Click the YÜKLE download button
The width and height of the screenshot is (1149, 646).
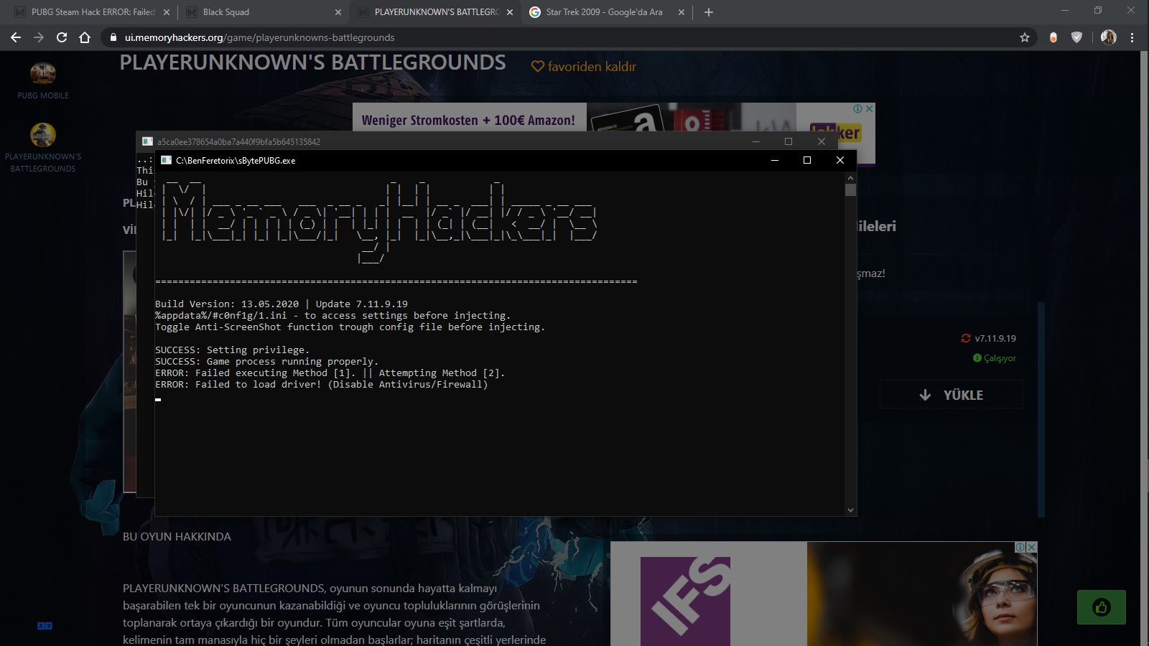952,395
